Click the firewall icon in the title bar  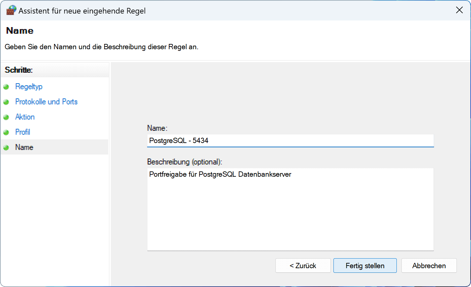tap(11, 10)
